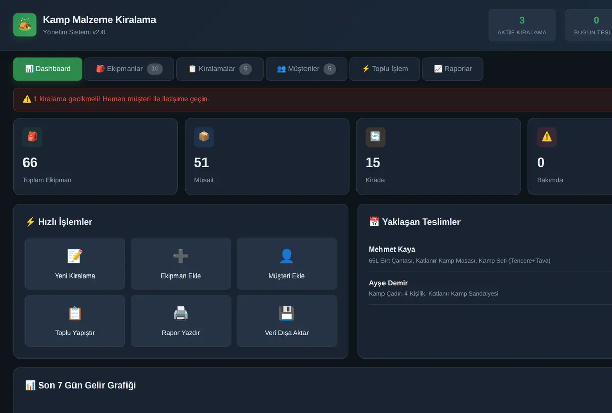This screenshot has width=612, height=413.
Task: Open the Kiralamalar tab
Action: 220,69
